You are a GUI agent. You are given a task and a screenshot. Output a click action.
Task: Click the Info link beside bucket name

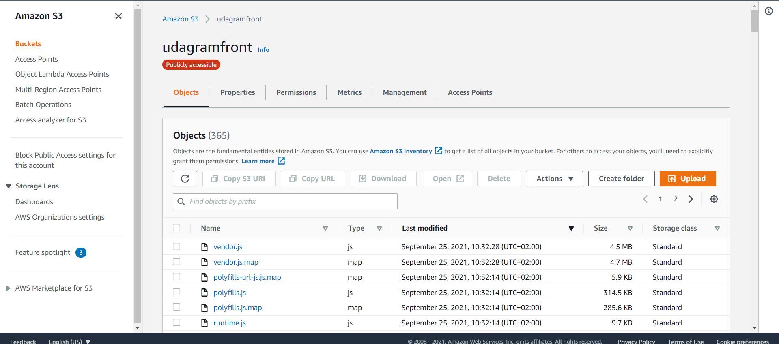point(263,50)
